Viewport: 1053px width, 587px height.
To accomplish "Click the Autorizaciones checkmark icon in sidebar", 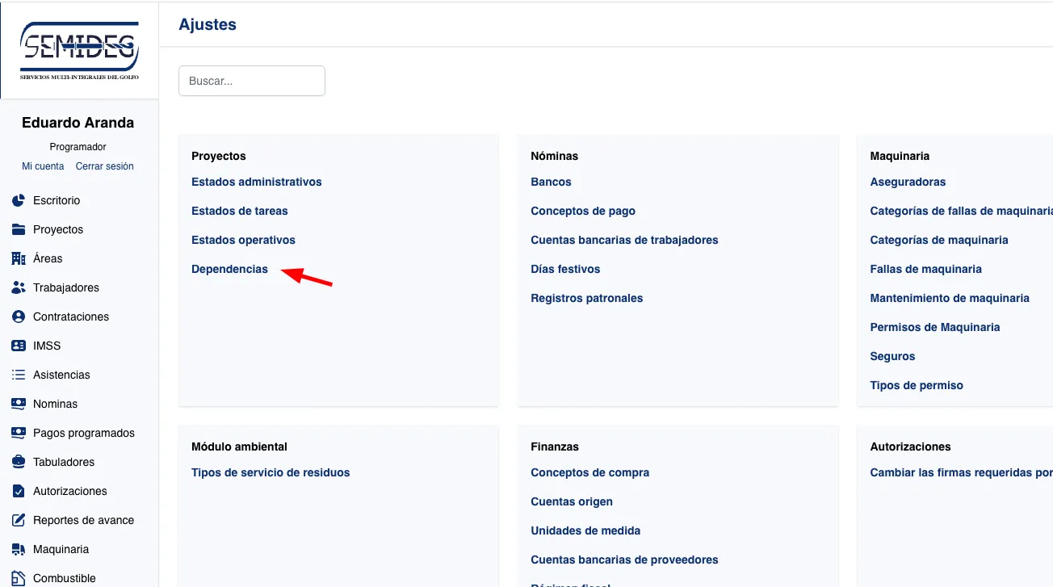I will (x=19, y=491).
